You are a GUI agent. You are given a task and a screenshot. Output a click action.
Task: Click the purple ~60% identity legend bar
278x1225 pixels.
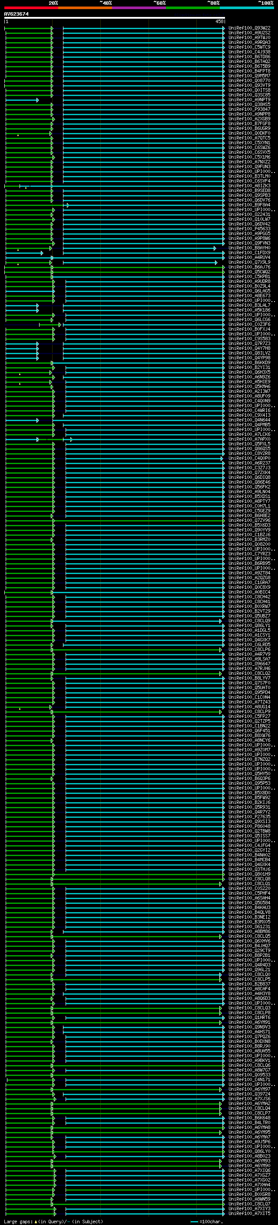point(139,8)
